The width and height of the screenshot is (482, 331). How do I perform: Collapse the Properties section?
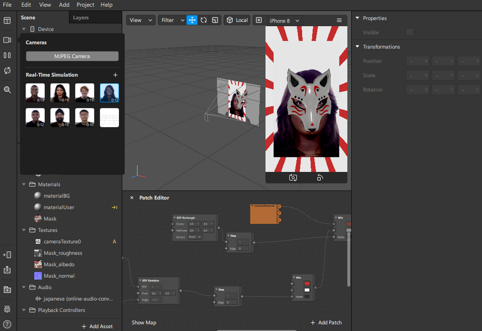357,18
